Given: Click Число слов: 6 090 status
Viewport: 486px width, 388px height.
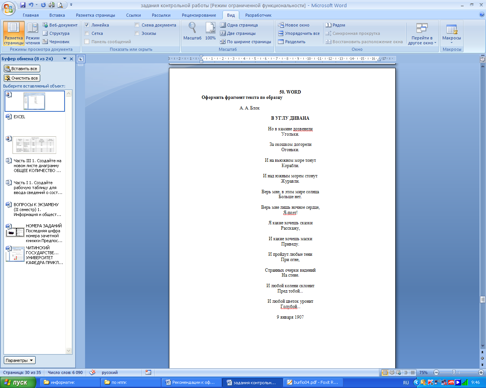Looking at the screenshot, I should [x=65, y=372].
